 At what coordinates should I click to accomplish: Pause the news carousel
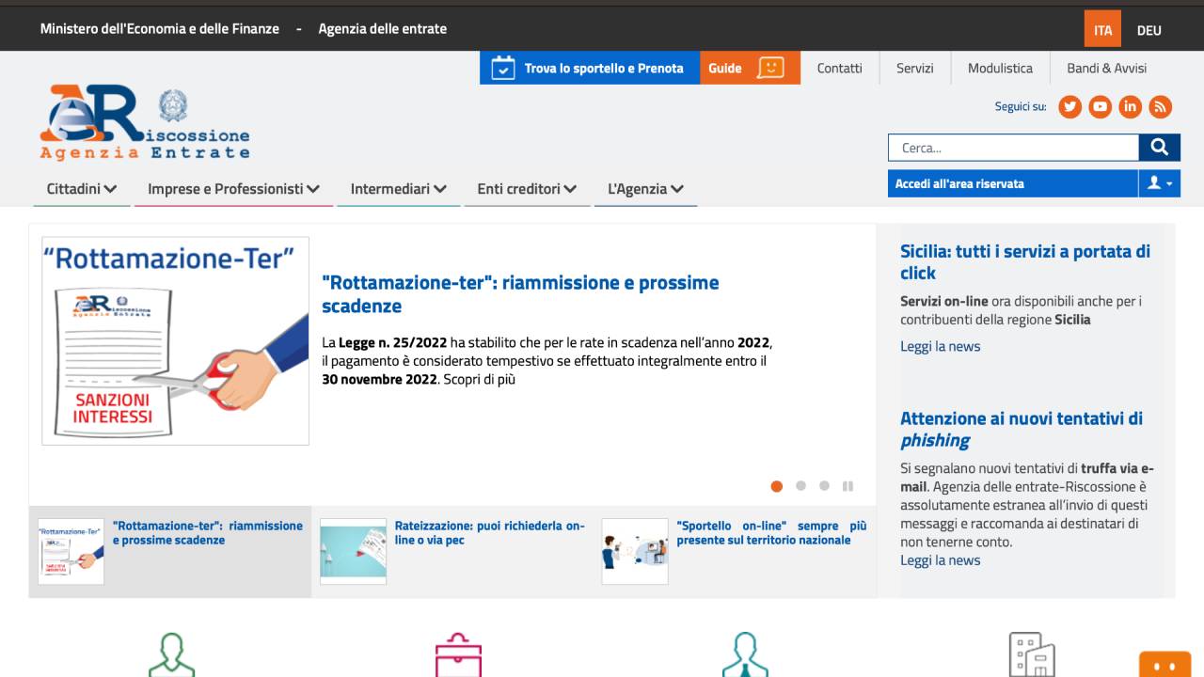[848, 486]
